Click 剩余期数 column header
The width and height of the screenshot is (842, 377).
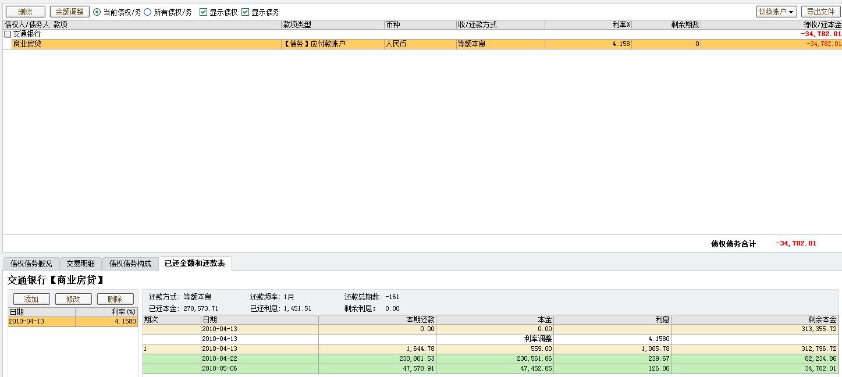666,25
